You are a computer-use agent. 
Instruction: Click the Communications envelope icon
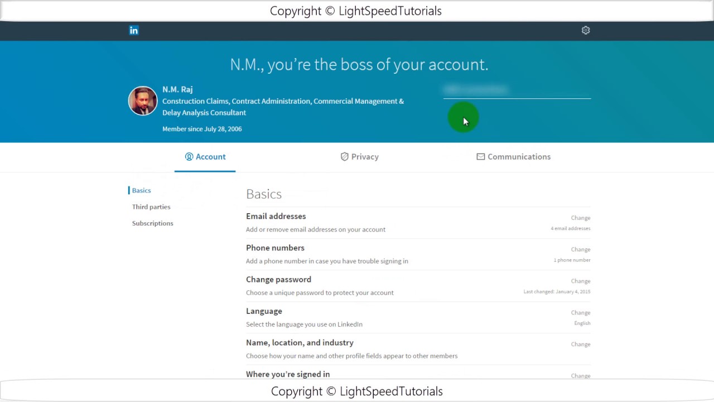pyautogui.click(x=480, y=157)
